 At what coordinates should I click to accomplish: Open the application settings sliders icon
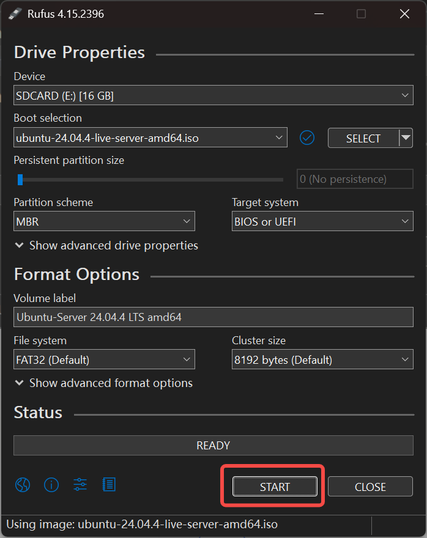tap(80, 484)
